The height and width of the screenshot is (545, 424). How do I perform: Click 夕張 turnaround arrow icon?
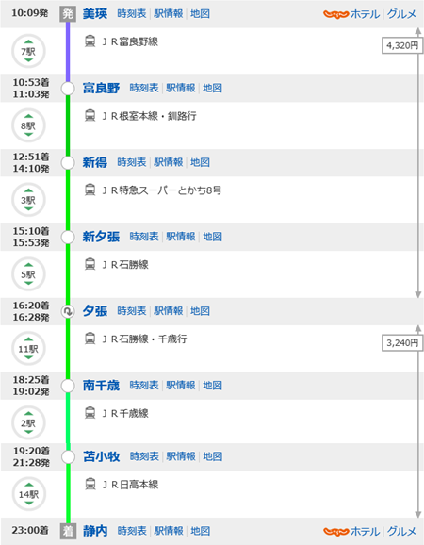(x=68, y=311)
